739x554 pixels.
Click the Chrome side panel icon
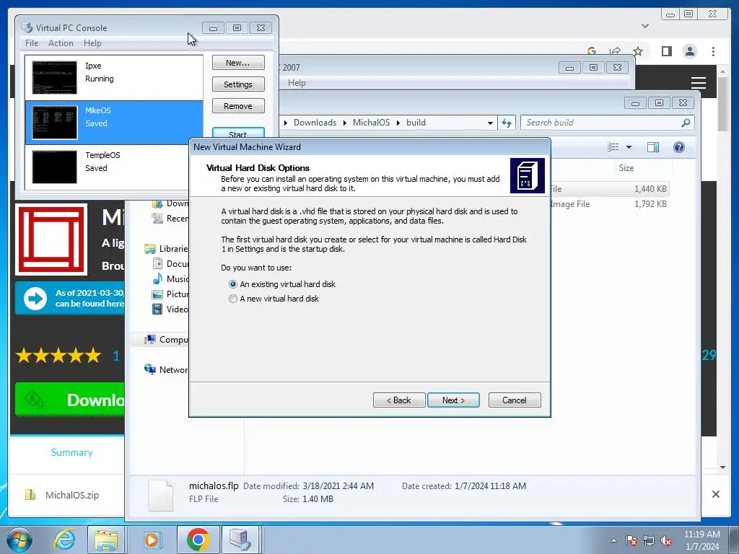666,51
